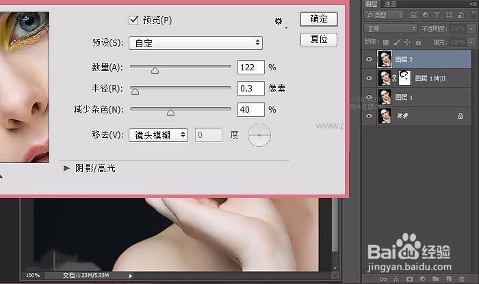Hide 图层 1 拷贝 via its eye icon
The height and width of the screenshot is (284, 479).
click(370, 78)
